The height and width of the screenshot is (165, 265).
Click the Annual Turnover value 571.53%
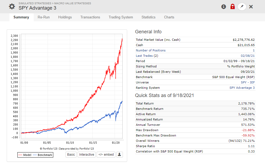[248, 125]
